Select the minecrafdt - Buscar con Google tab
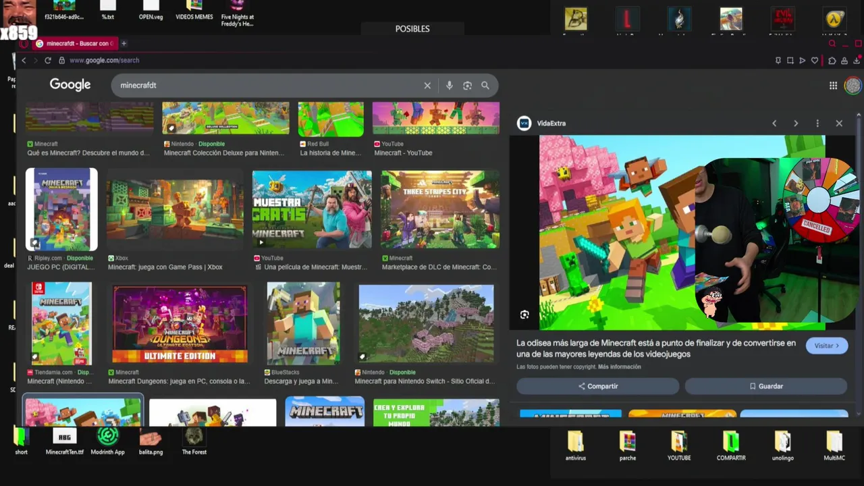Image resolution: width=864 pixels, height=486 pixels. 75,43
